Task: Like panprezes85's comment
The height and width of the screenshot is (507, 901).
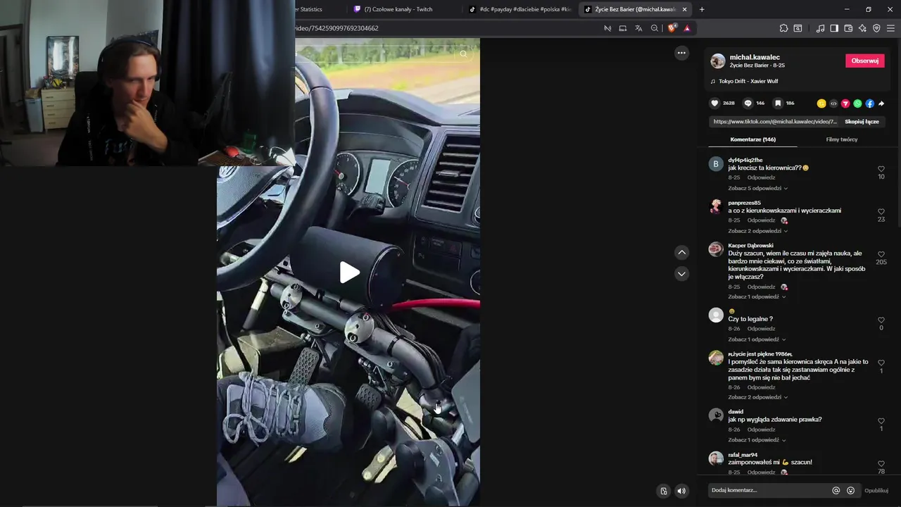Action: [881, 211]
